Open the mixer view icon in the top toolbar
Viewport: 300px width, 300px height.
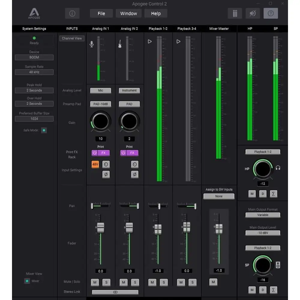(235, 13)
